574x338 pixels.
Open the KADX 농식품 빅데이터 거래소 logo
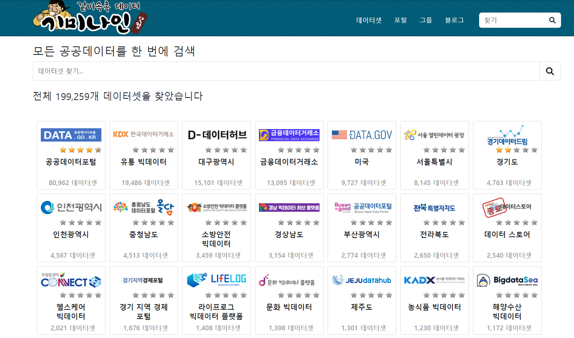pyautogui.click(x=435, y=280)
